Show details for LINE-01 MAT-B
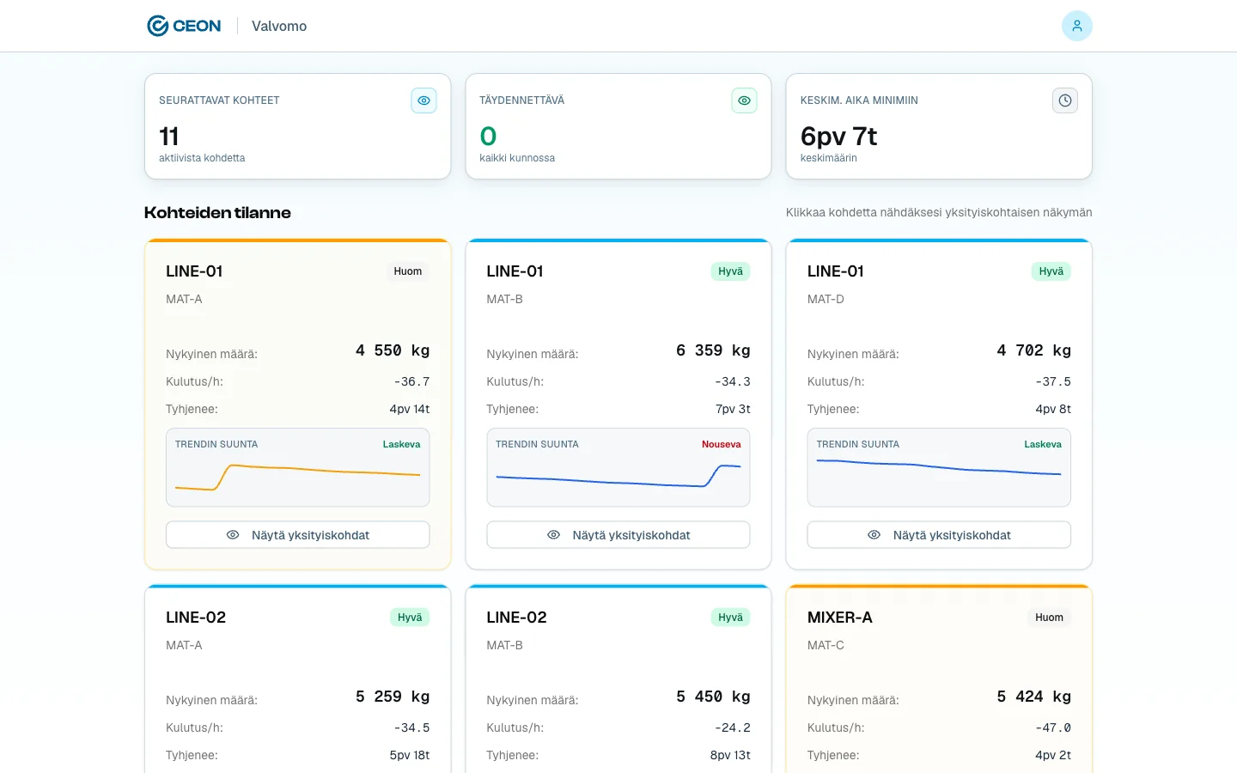Viewport: 1237px width, 773px height. coord(618,535)
